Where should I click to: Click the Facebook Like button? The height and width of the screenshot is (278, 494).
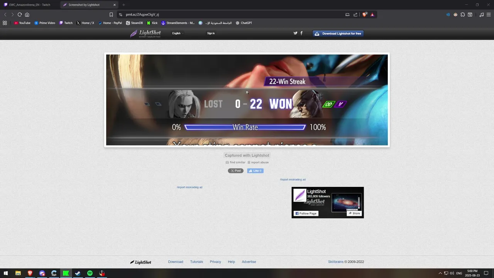(x=255, y=171)
